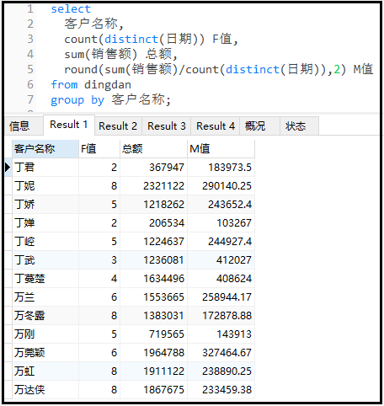The width and height of the screenshot is (384, 406).
Task: Open the Result 4 tab
Action: tap(216, 126)
